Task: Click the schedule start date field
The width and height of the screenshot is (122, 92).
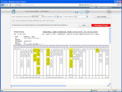Action: pyautogui.click(x=37, y=17)
